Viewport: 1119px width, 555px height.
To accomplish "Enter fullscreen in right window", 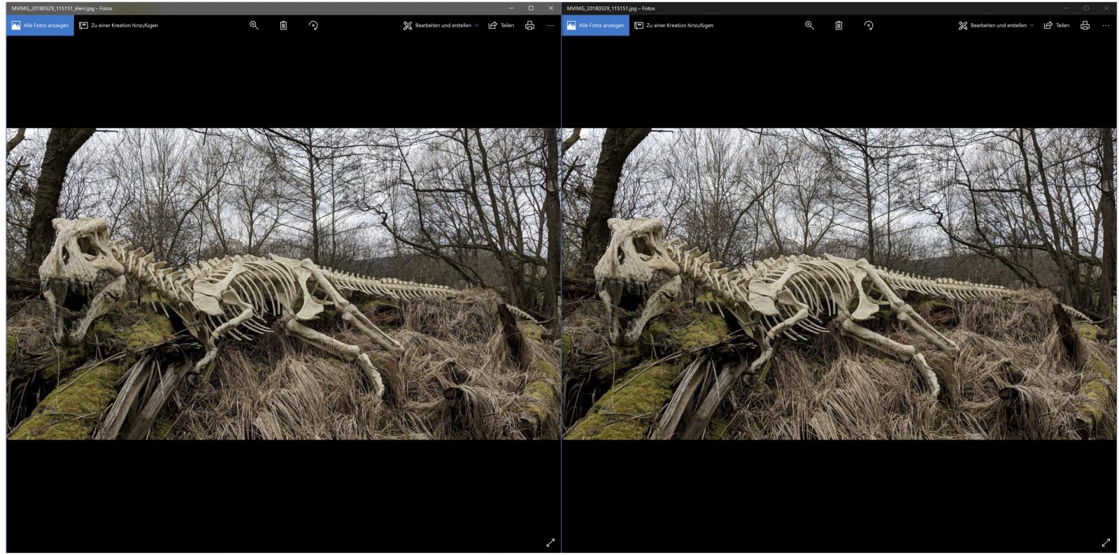I will click(1106, 542).
